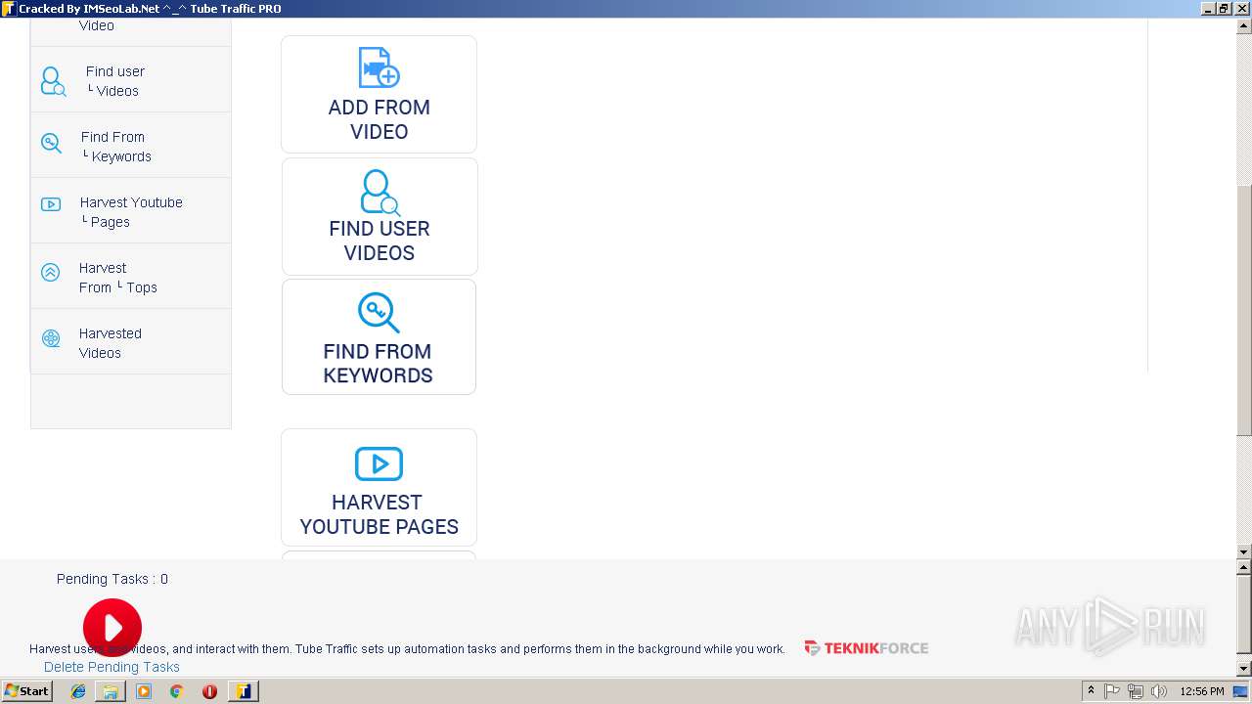Click the Find From Keywords magnifier sidebar icon

tap(51, 144)
